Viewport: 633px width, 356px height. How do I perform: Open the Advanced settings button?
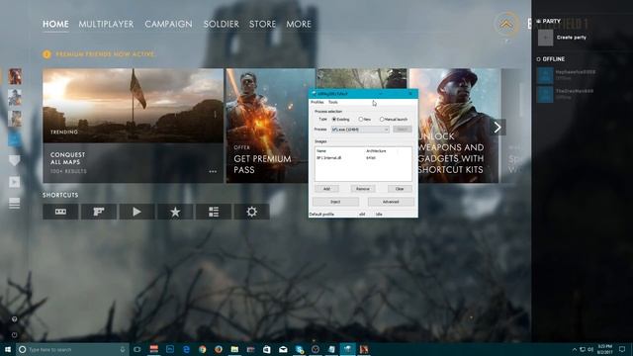(391, 202)
